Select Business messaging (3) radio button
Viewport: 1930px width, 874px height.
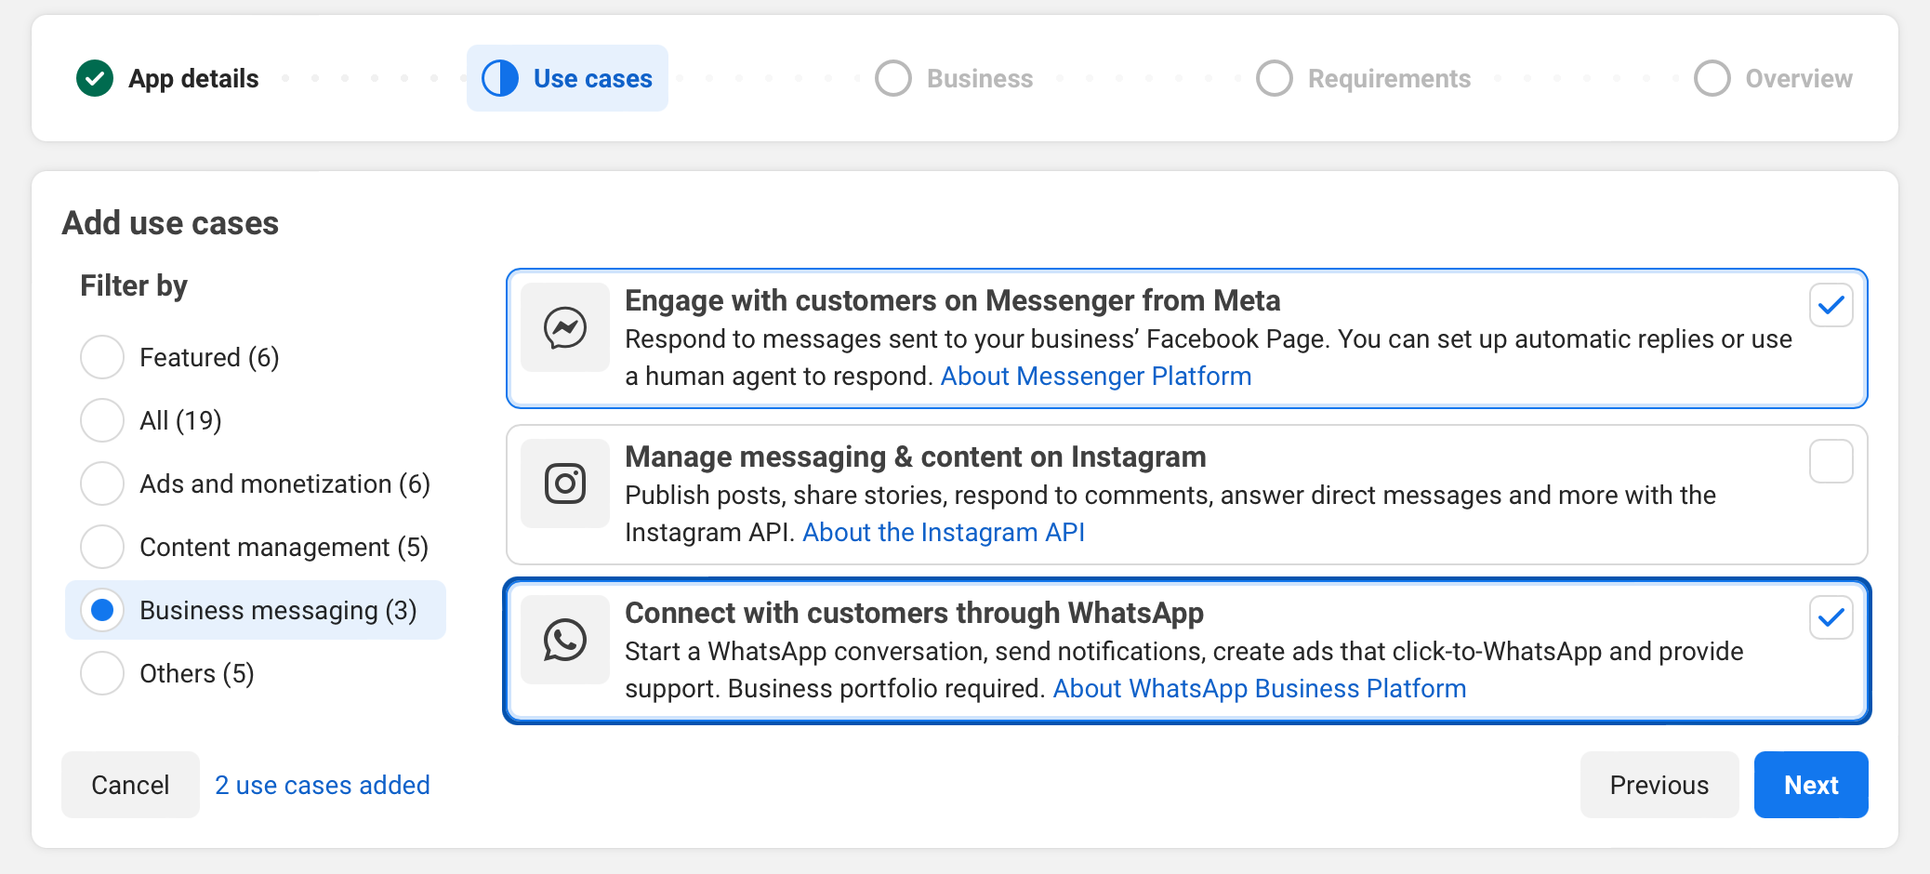click(102, 610)
